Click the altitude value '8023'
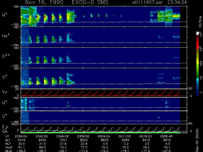 click(84, 140)
